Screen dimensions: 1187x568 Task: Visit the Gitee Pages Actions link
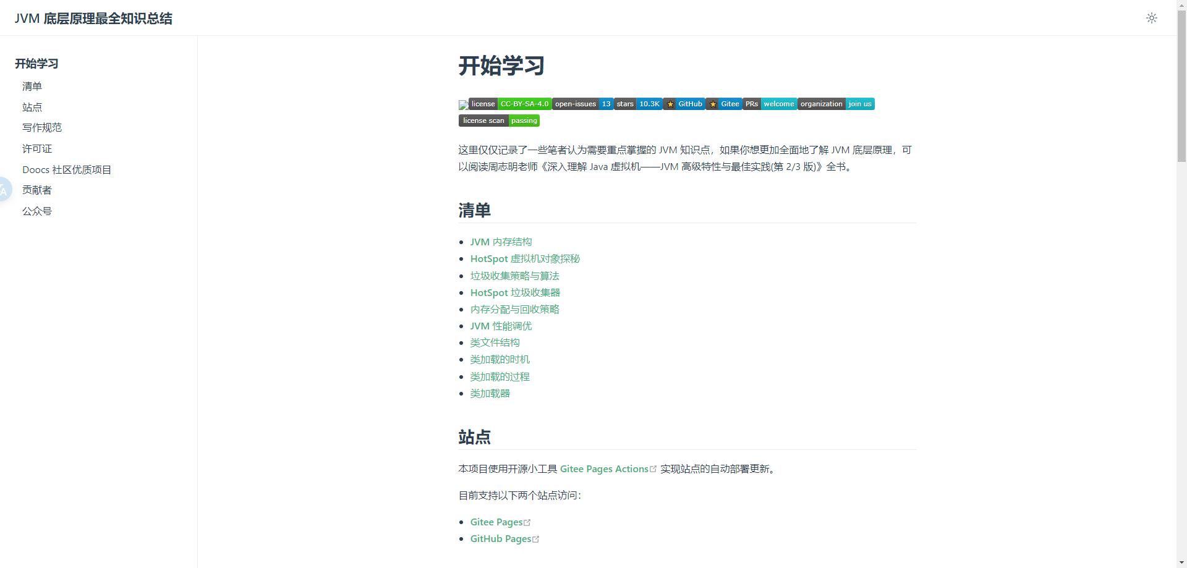[604, 469]
